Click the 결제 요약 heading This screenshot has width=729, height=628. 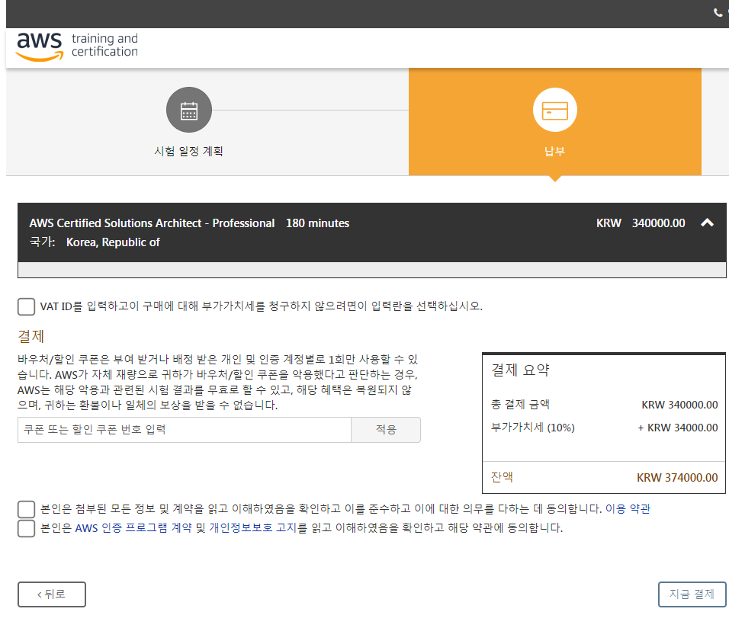point(520,370)
